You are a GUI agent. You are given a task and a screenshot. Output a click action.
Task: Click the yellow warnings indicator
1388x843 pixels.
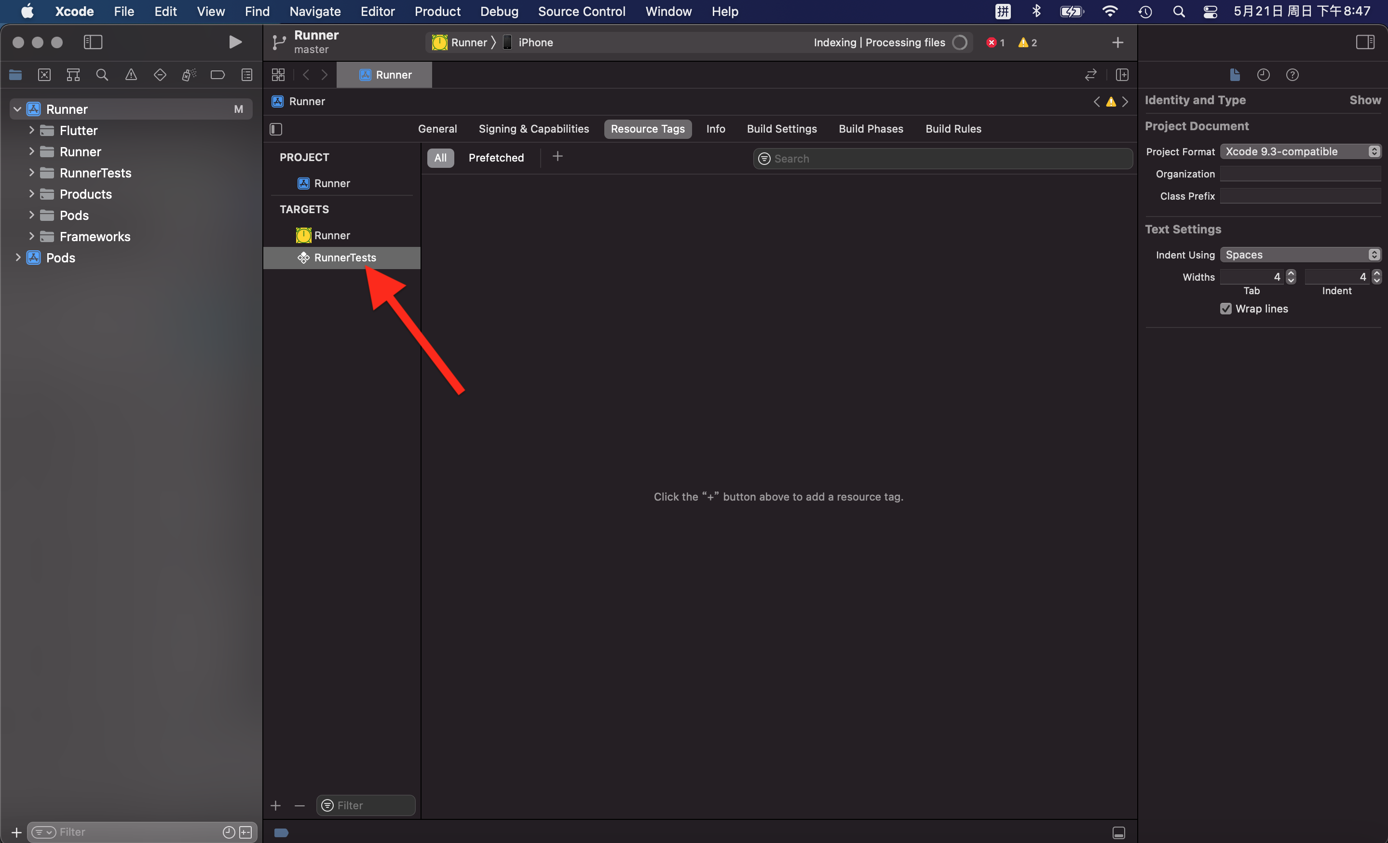(x=1027, y=43)
